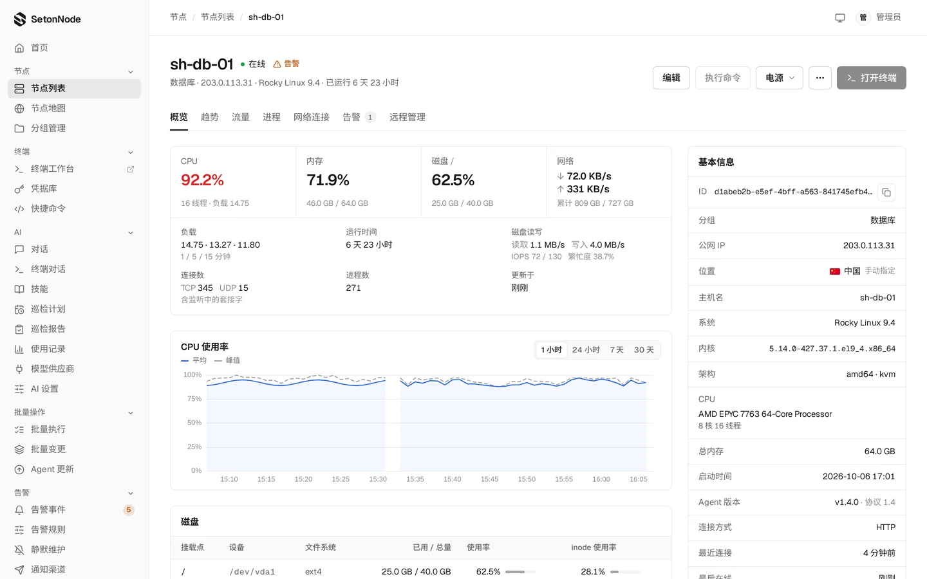The image size is (927, 579).
Task: Open 静默维护 muted bell icon
Action: pyautogui.click(x=19, y=550)
